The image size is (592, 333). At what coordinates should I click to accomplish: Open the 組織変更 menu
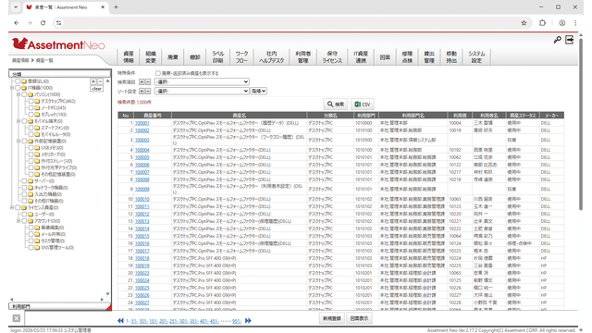pos(151,57)
